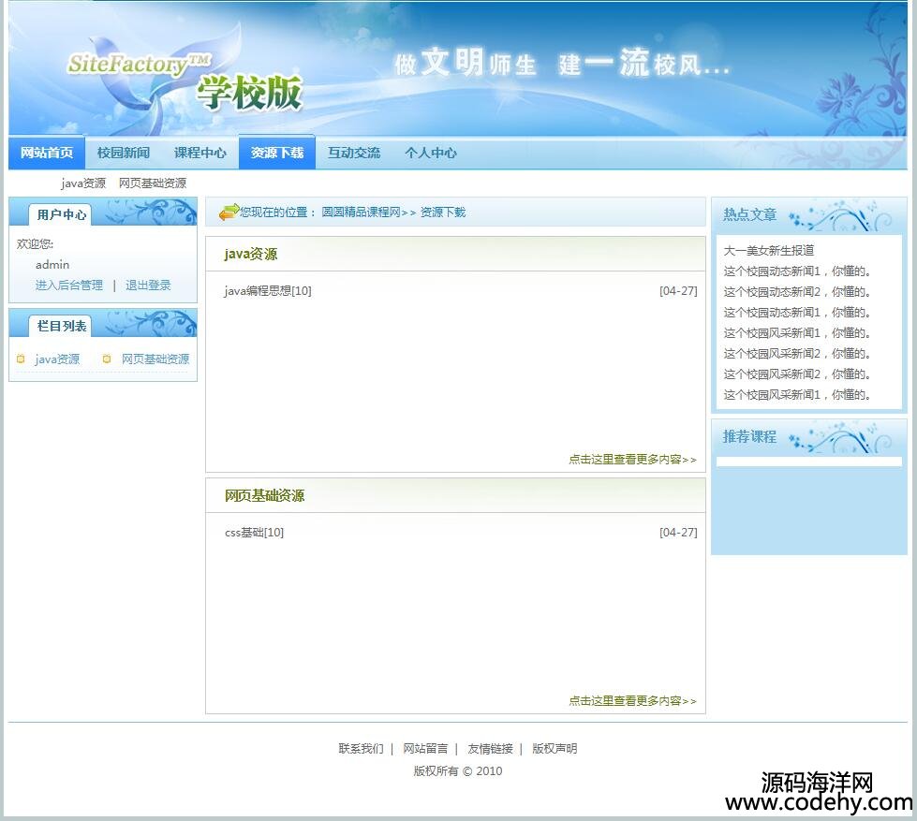Click the orange breadcrumb arrows icon
Screen dimensions: 917x821
[x=229, y=213]
